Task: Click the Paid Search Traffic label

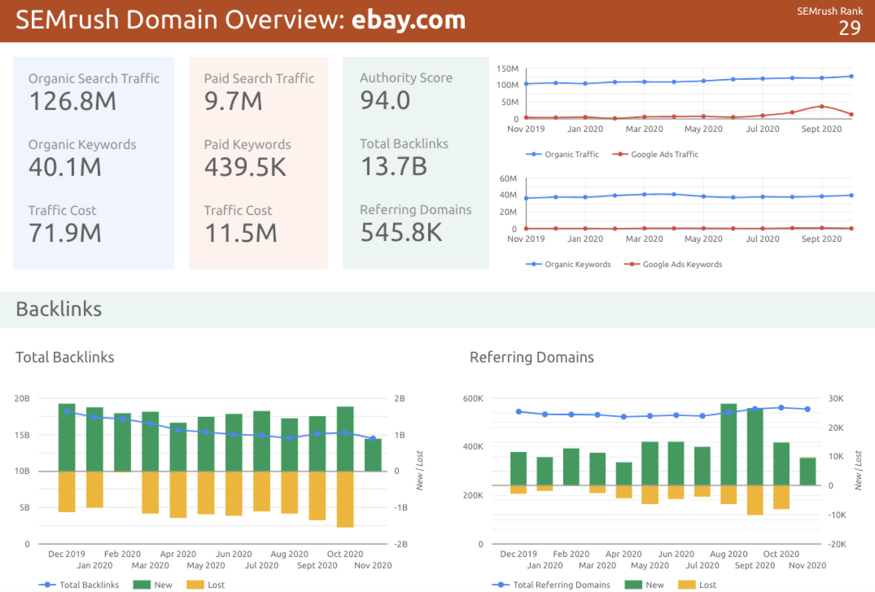Action: [259, 79]
